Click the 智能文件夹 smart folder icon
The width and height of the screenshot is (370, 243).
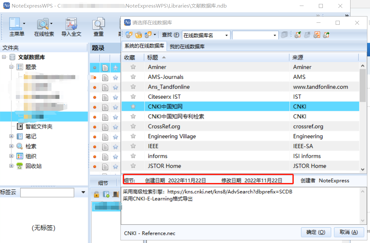tap(20, 126)
